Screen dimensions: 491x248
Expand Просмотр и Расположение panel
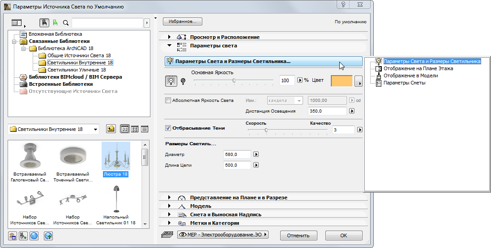tap(169, 37)
